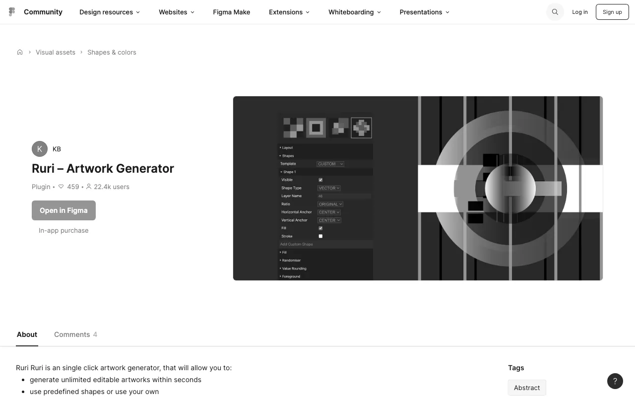Image resolution: width=635 pixels, height=397 pixels.
Task: Open Figma Make page
Action: tap(232, 12)
